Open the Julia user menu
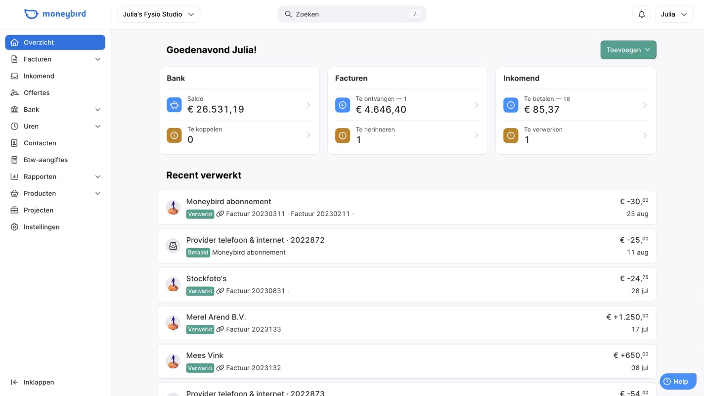 pyautogui.click(x=673, y=14)
